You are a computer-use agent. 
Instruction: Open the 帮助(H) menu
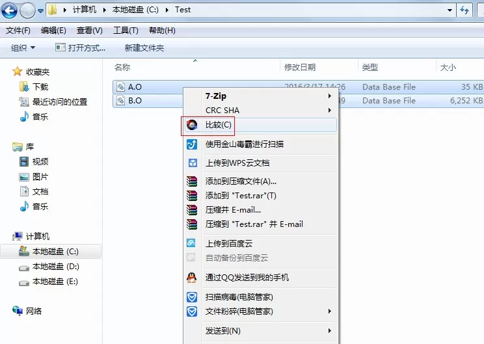point(162,31)
